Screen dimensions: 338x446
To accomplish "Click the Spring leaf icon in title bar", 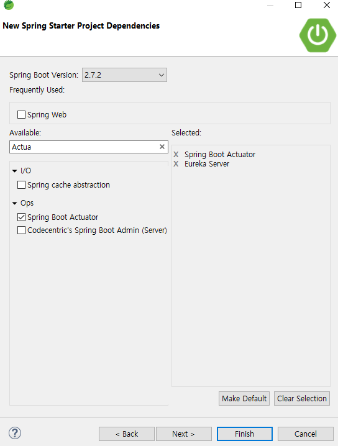I will pyautogui.click(x=9, y=5).
